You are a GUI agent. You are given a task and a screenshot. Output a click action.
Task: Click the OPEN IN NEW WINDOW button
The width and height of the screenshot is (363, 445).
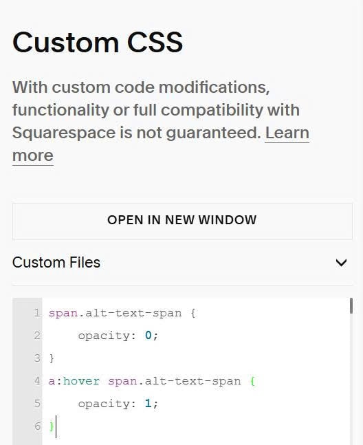(x=182, y=221)
